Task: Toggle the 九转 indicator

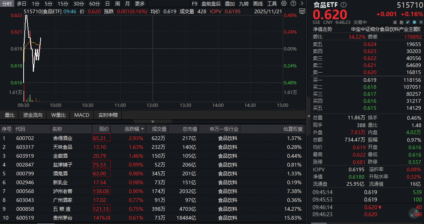Action: click(x=244, y=4)
